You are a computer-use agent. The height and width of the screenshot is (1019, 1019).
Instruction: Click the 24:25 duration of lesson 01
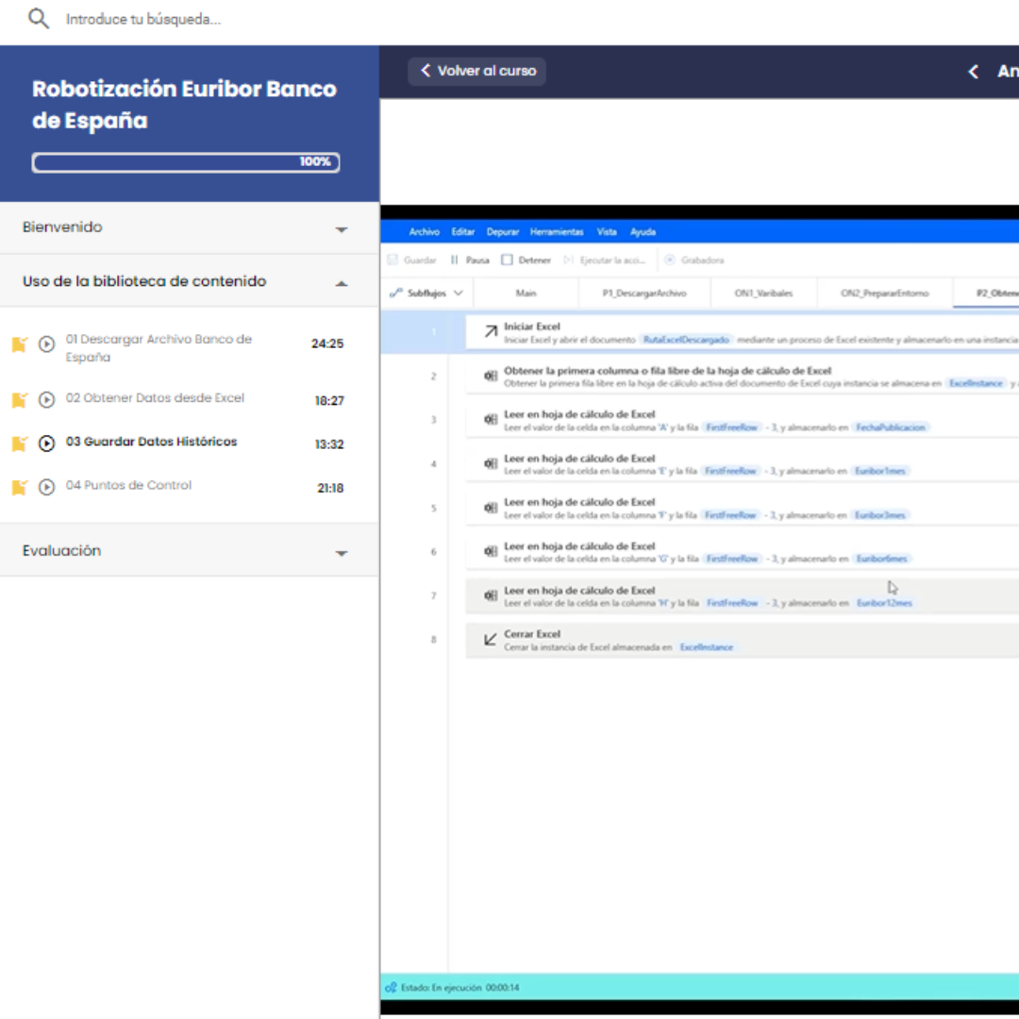pyautogui.click(x=326, y=343)
